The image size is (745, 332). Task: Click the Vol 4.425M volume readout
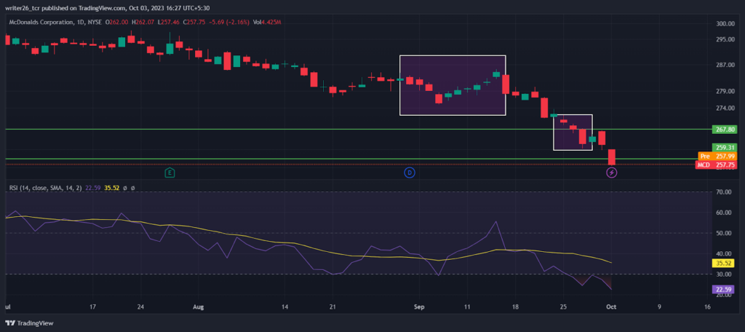click(x=267, y=22)
